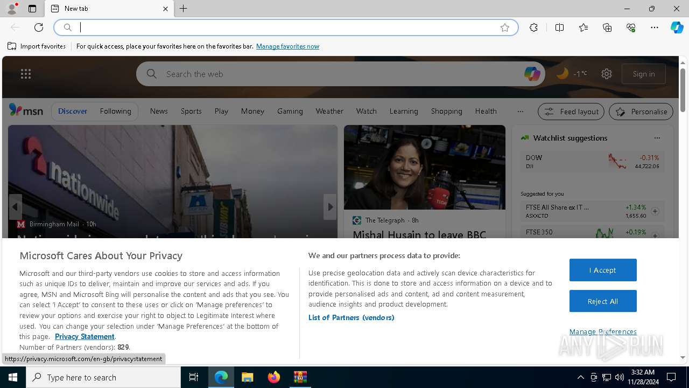Open the Edge profile icon
The image size is (689, 388).
point(12,9)
